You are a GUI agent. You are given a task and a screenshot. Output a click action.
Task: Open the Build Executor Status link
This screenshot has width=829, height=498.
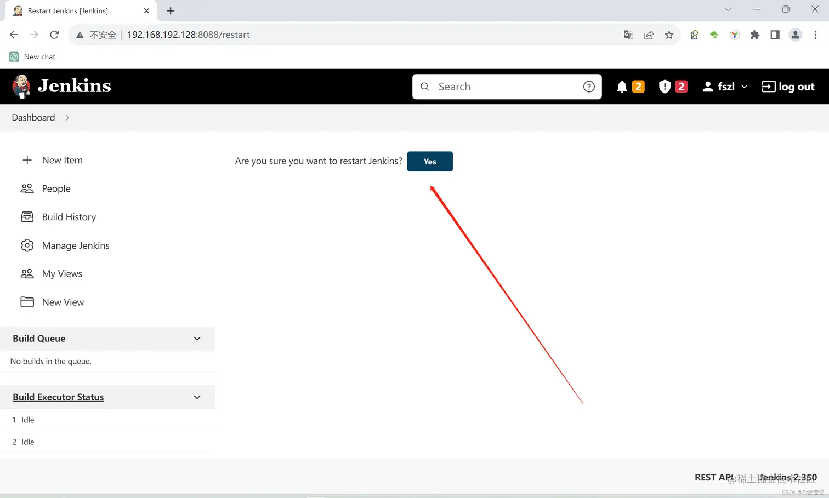pos(58,397)
